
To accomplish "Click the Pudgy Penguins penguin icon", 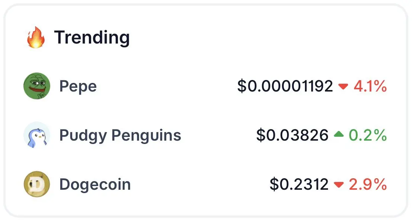I will 37,135.
